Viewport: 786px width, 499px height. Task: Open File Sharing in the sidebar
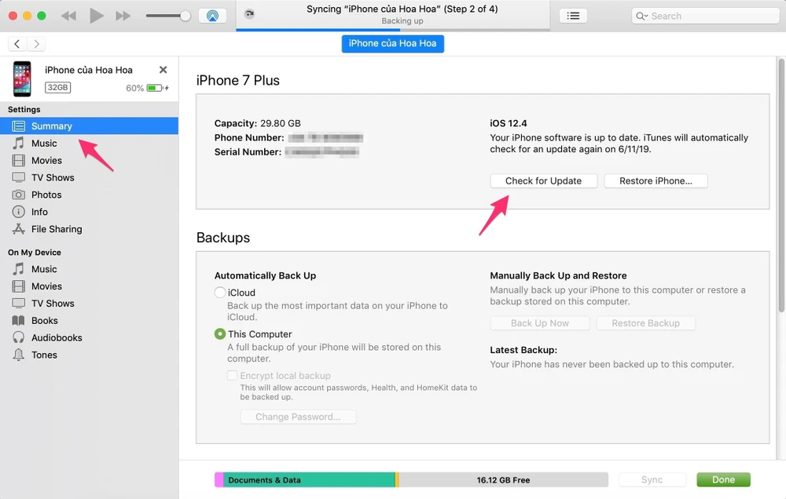coord(56,229)
